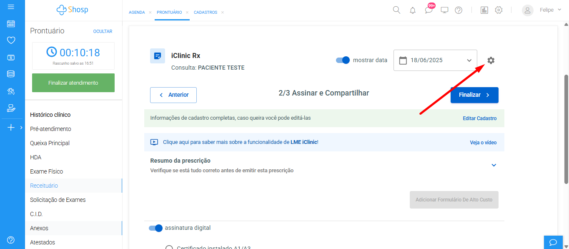Click the help circle icon in the top bar
Image resolution: width=569 pixels, height=249 pixels.
tap(459, 10)
